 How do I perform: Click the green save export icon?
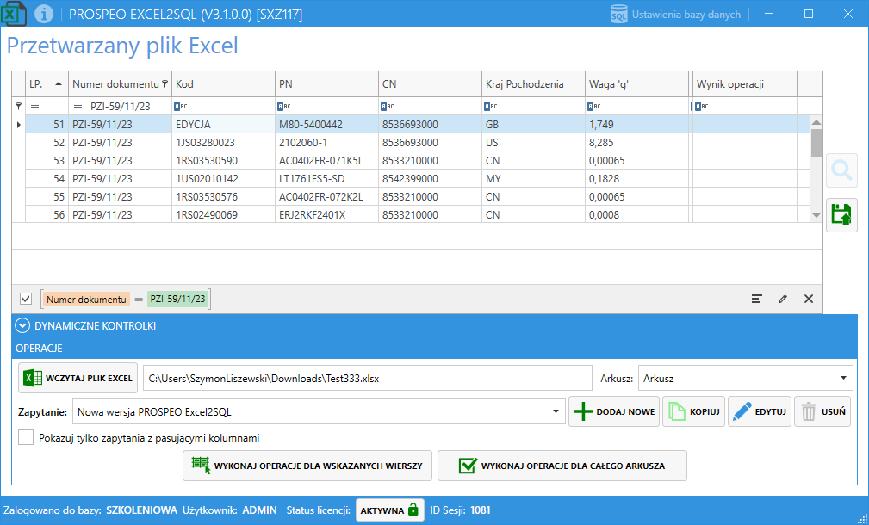841,215
